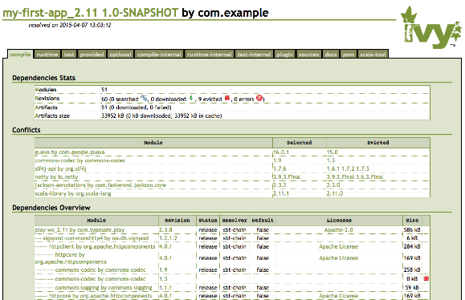The image size is (465, 300).
Task: Open the test tab
Action: click(69, 55)
